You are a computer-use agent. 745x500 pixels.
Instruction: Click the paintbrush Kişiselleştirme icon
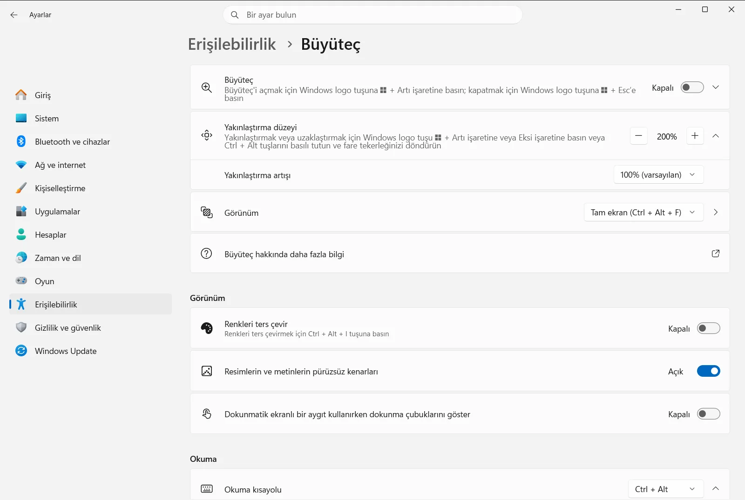(x=21, y=188)
